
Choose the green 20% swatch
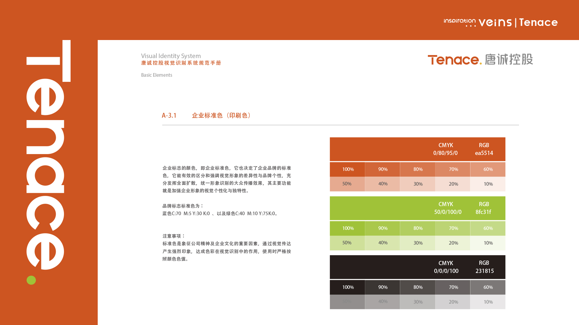pyautogui.click(x=453, y=243)
